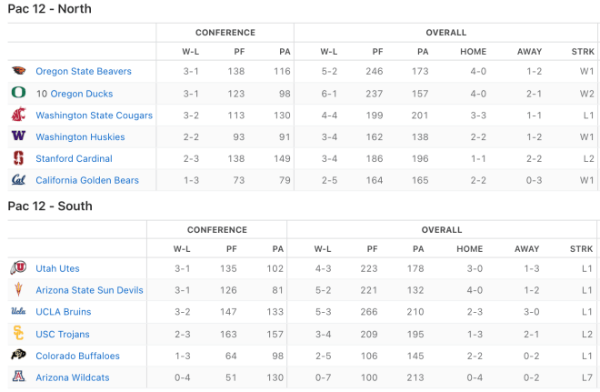The height and width of the screenshot is (392, 600).
Task: Click the Cal Golden Bears script logo
Action: point(18,179)
